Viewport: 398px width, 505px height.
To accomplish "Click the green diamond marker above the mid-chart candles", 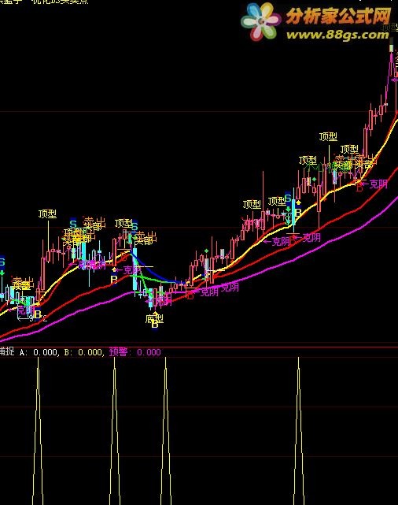I will [x=206, y=251].
